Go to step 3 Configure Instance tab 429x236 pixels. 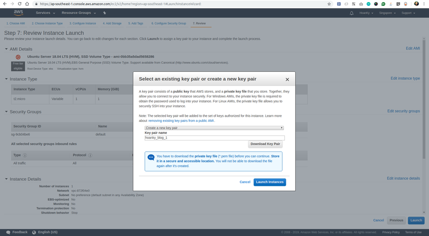point(83,23)
